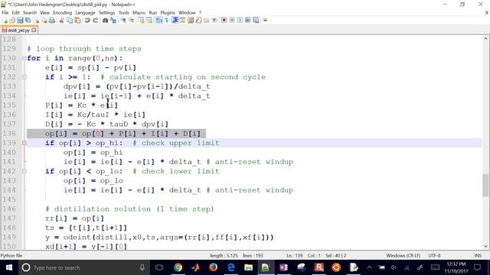Toggle the Show All Characters icon
490x275 pixels.
167,21
